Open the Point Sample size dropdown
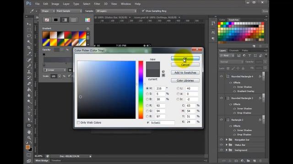Image resolution: width=293 pixels, height=164 pixels. point(69,11)
